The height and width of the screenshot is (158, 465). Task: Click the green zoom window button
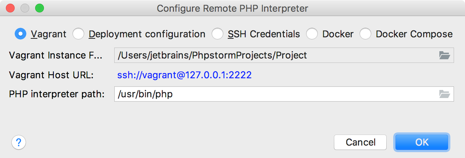coord(39,8)
